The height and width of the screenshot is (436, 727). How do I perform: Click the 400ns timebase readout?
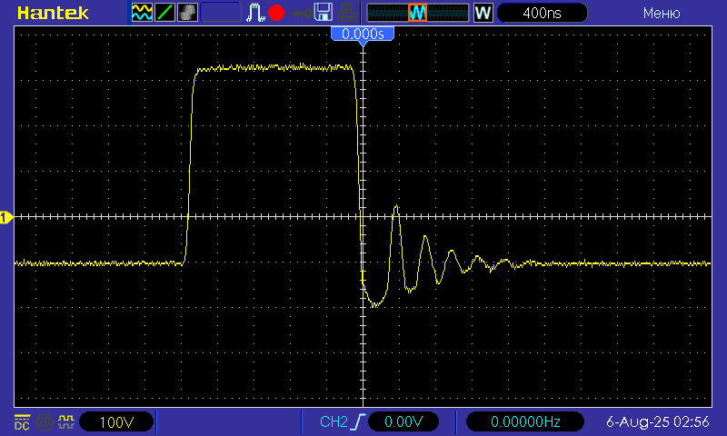542,13
